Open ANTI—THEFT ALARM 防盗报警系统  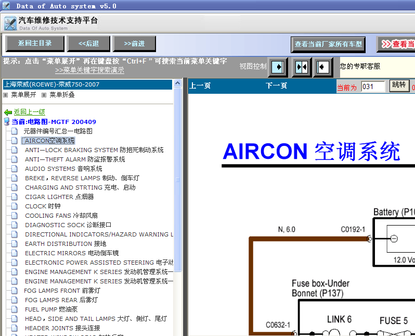click(75, 159)
